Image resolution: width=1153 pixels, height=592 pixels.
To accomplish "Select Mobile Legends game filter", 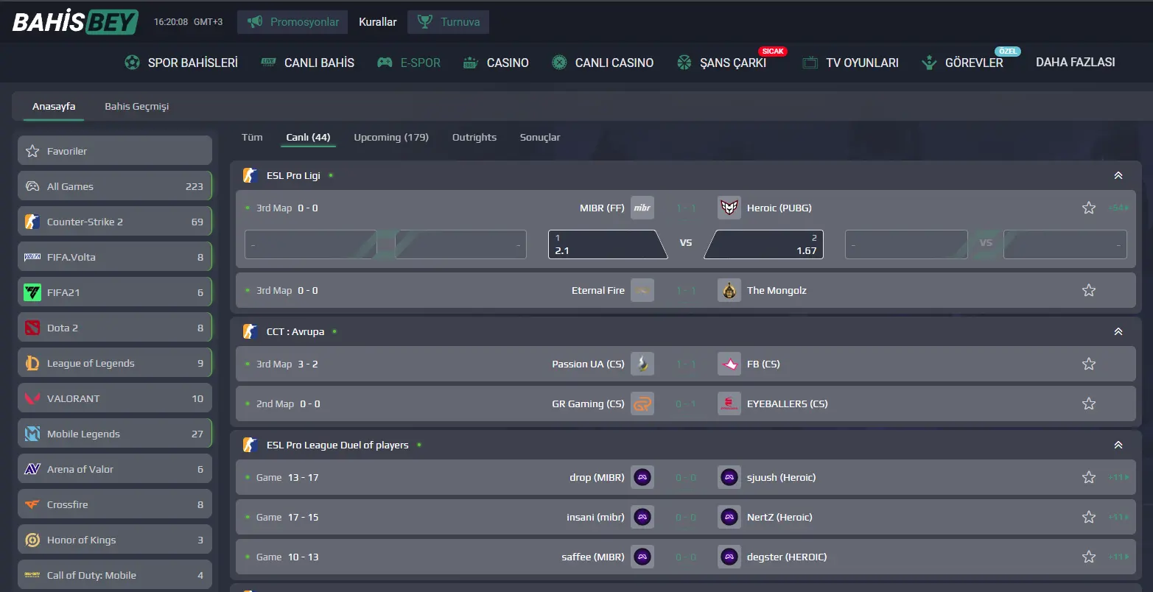I will tap(115, 433).
